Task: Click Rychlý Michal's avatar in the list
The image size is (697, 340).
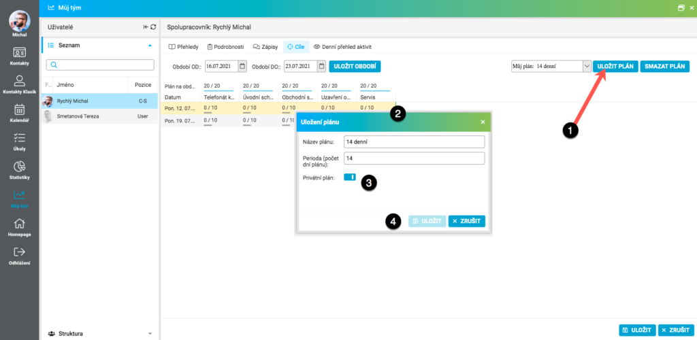Action: point(48,101)
